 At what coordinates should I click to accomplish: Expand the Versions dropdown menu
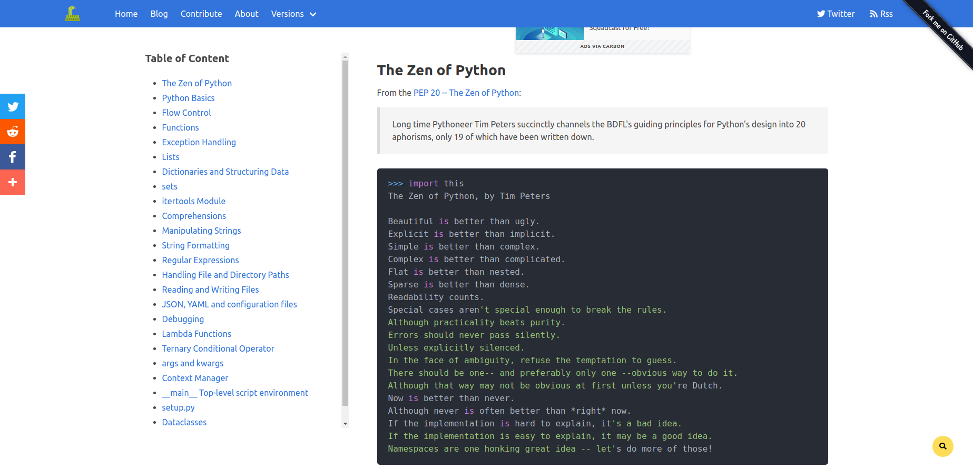point(293,14)
